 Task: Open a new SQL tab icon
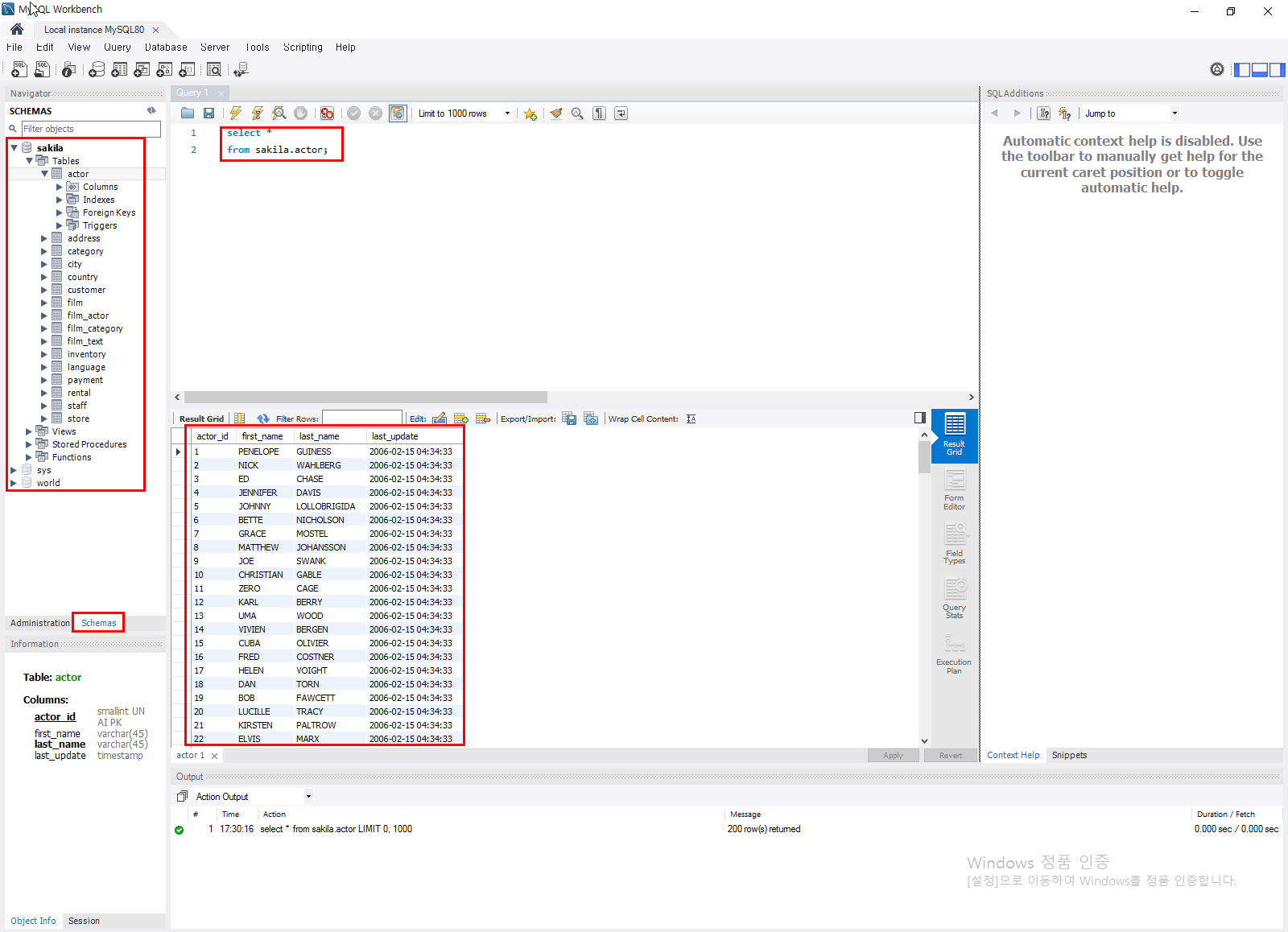pyautogui.click(x=19, y=70)
